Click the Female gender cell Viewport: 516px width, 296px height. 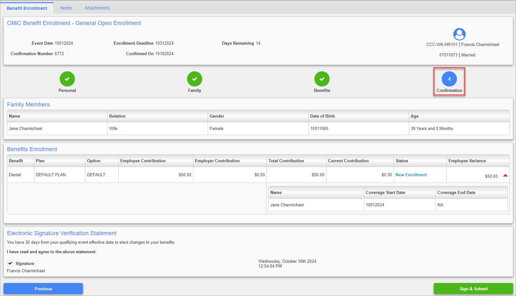click(258, 128)
